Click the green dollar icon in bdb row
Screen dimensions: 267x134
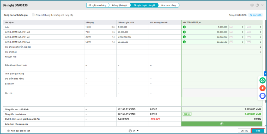point(184,27)
